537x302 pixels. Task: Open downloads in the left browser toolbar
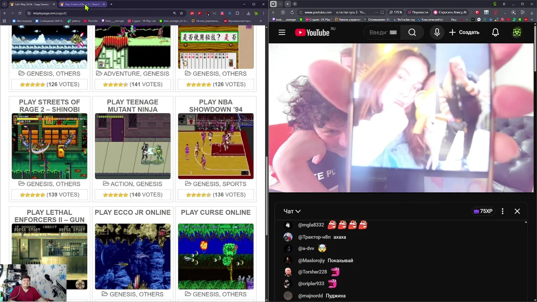[x=248, y=13]
